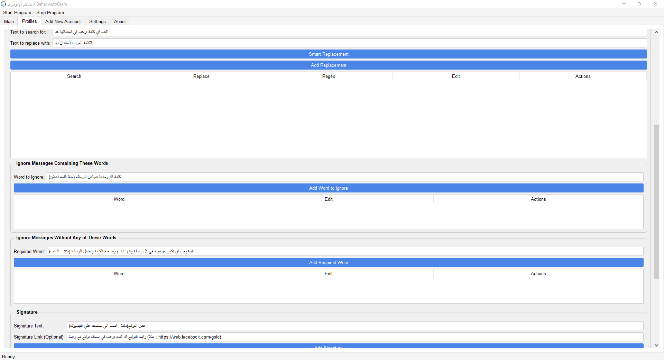
Task: Switch to the Main tab
Action: coord(9,21)
